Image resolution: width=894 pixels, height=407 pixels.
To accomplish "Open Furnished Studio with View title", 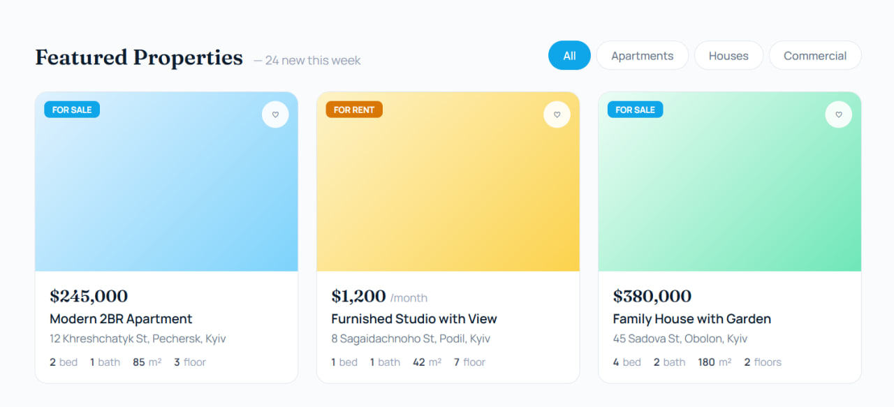I will [413, 319].
